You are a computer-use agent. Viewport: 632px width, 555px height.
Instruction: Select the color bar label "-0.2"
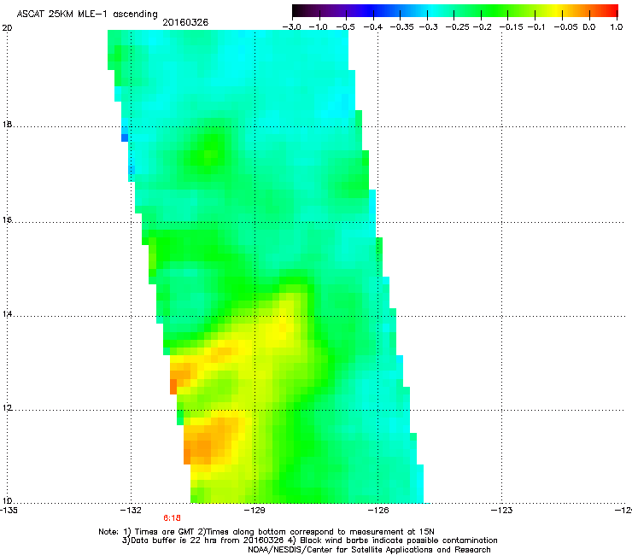pyautogui.click(x=482, y=27)
